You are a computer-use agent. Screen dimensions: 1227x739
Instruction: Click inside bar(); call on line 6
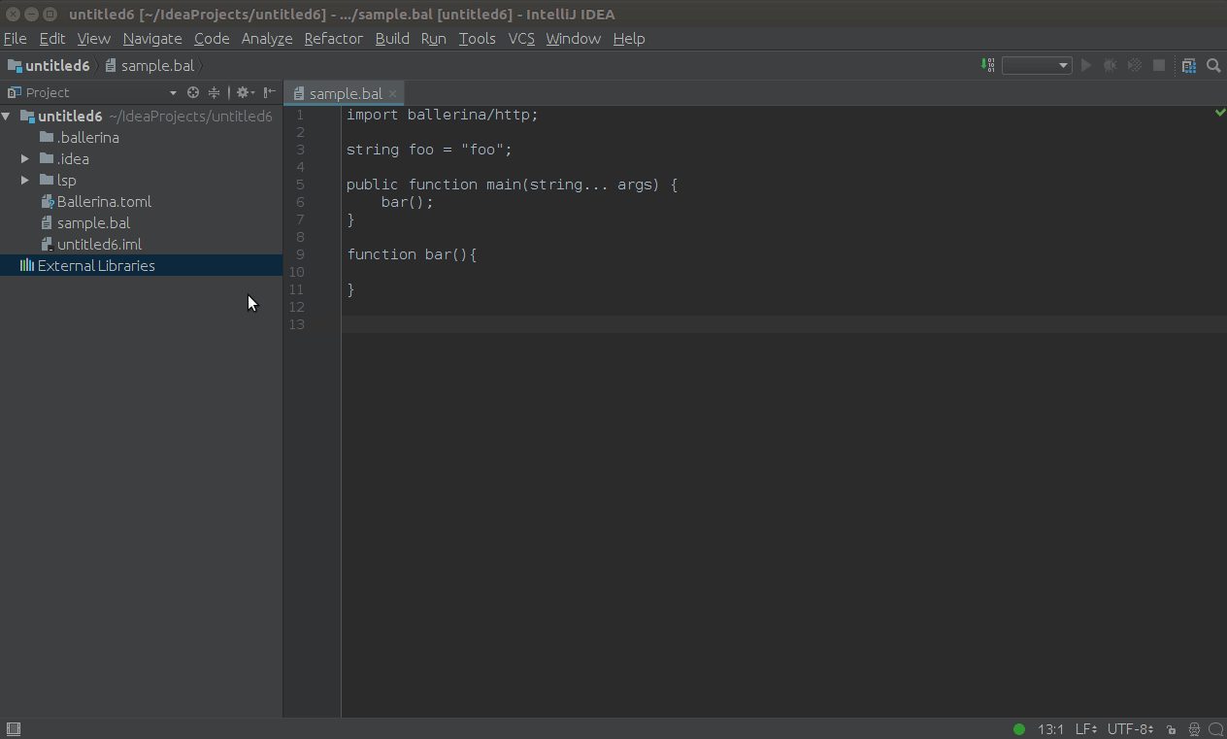coord(407,202)
